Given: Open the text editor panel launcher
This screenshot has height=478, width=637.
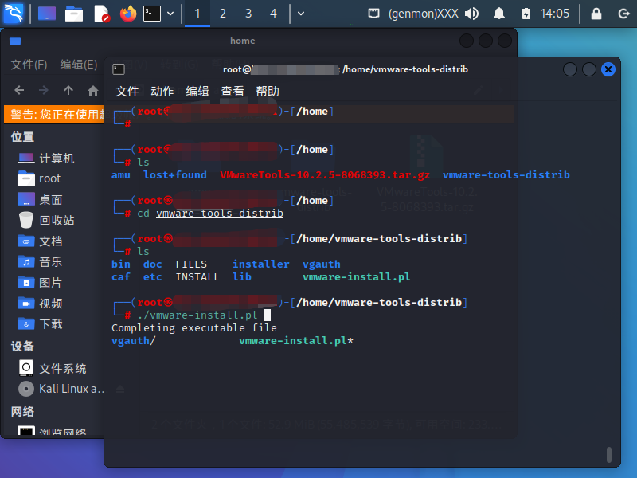Looking at the screenshot, I should tap(101, 14).
